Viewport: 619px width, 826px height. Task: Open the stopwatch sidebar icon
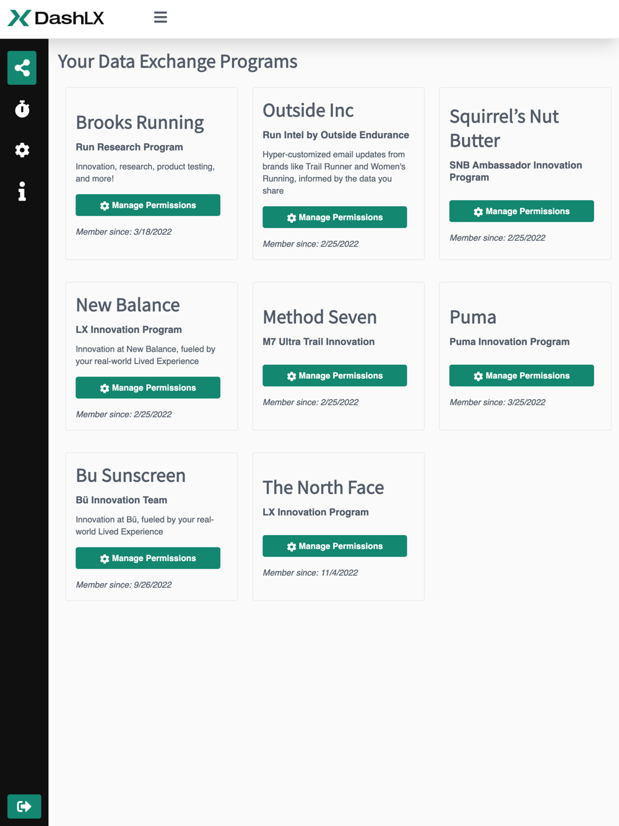[22, 109]
